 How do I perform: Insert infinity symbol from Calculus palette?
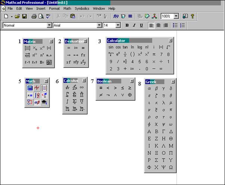click(x=82, y=87)
